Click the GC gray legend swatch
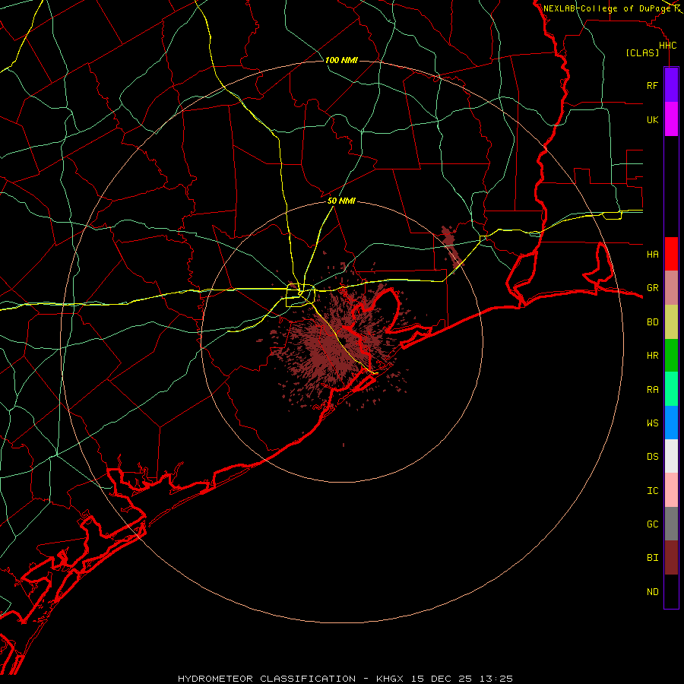Image resolution: width=684 pixels, height=684 pixels. point(671,524)
